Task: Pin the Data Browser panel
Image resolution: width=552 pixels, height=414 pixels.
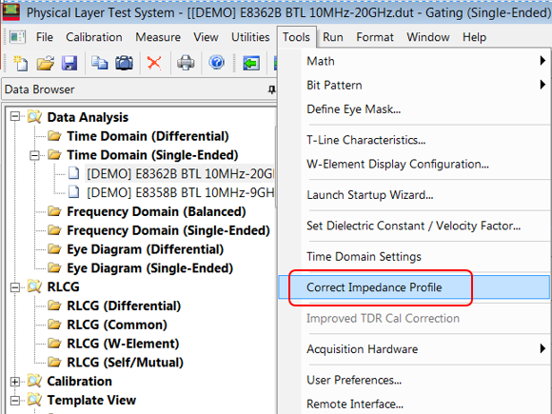Action: [271, 89]
